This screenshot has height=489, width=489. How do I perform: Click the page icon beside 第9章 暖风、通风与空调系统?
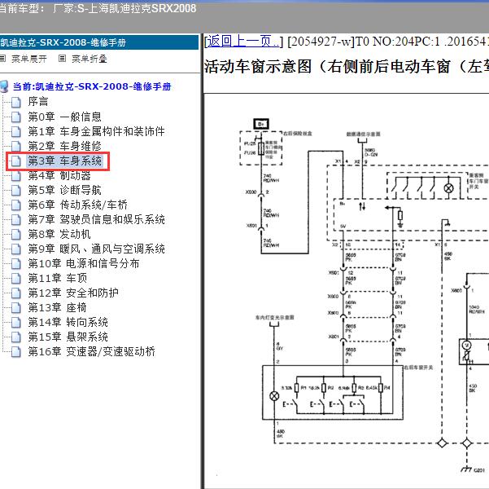click(x=16, y=249)
